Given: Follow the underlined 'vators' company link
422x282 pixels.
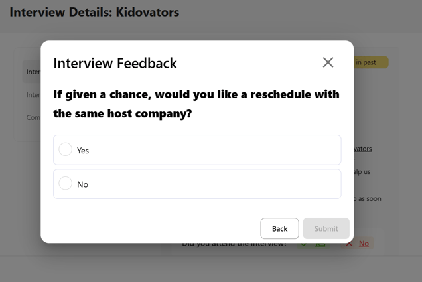Looking at the screenshot, I should click(x=363, y=149).
